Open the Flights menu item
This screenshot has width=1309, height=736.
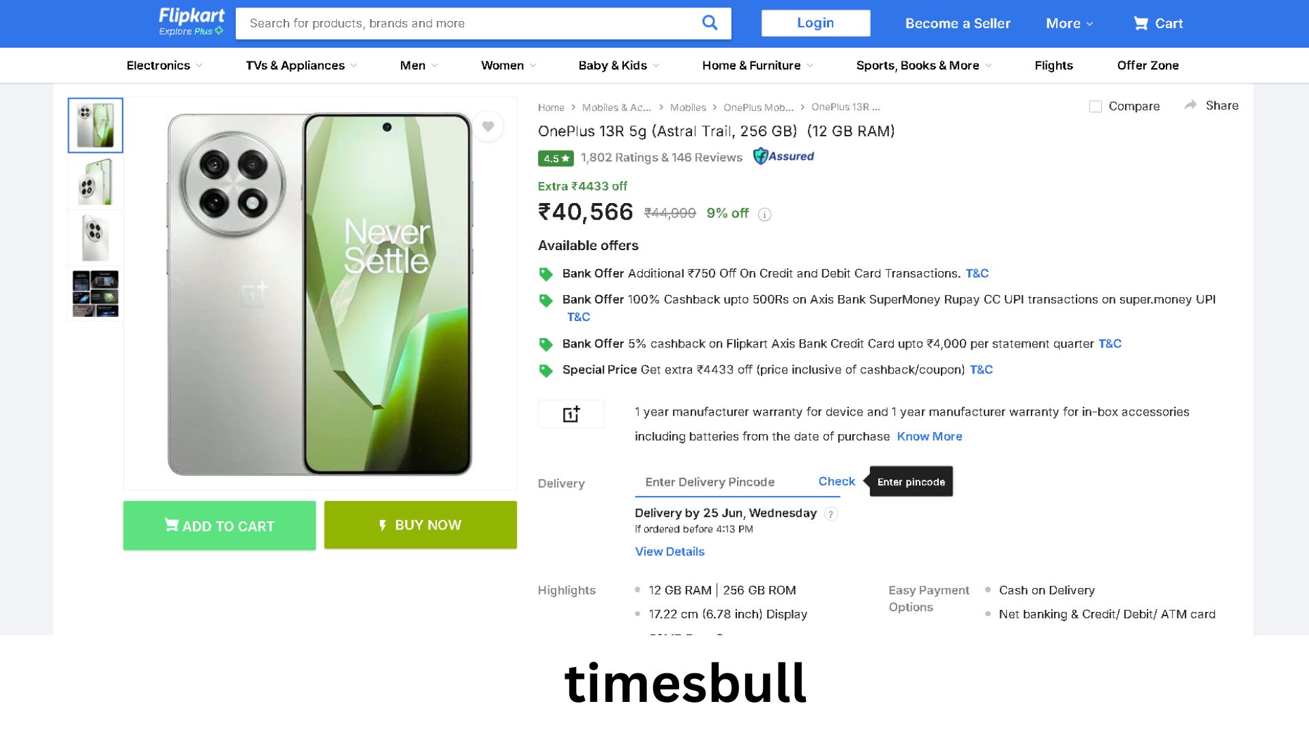1053,65
